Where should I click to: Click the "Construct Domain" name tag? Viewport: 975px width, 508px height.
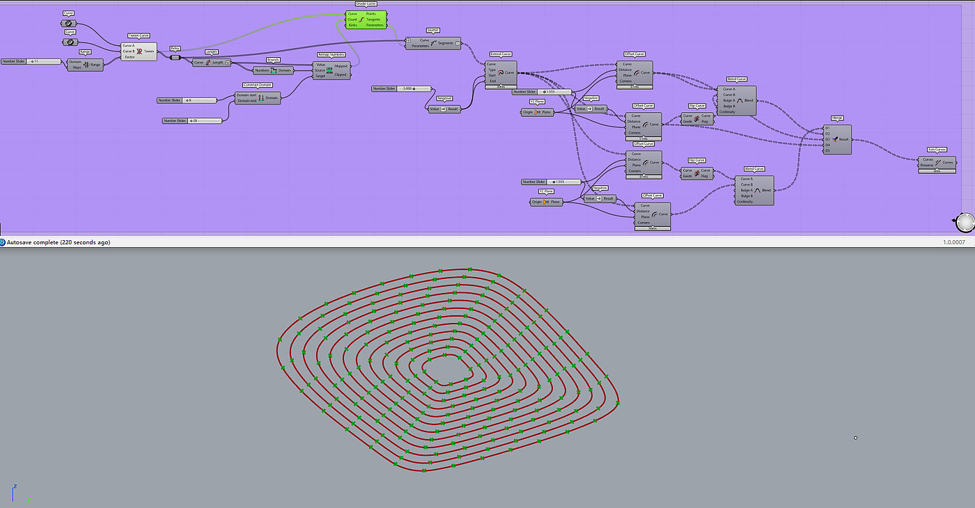257,85
